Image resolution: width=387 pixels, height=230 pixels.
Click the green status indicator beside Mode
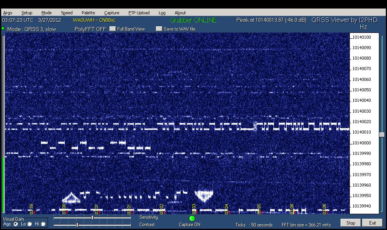point(3,29)
